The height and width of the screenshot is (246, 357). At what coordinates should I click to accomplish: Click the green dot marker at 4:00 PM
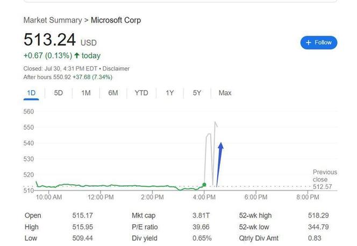tap(204, 185)
